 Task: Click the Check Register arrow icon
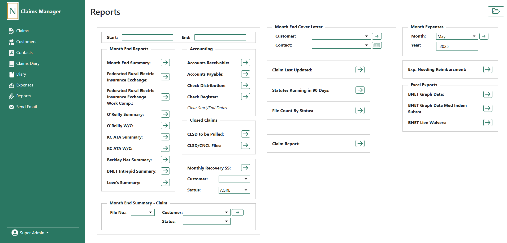(245, 97)
